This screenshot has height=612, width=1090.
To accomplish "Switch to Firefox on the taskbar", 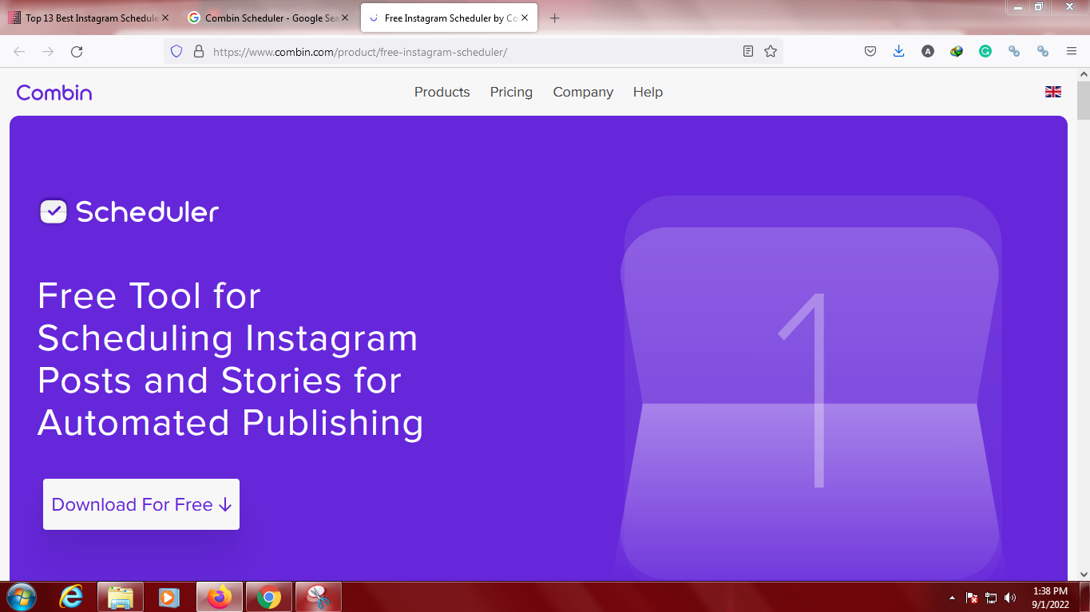I will coord(220,597).
